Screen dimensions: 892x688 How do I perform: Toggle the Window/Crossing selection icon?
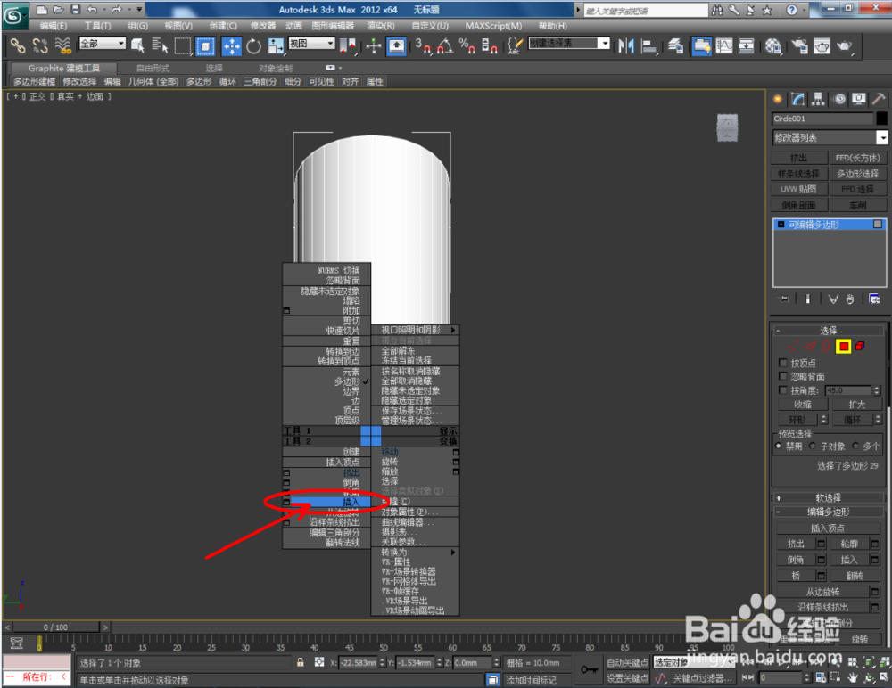pyautogui.click(x=205, y=46)
